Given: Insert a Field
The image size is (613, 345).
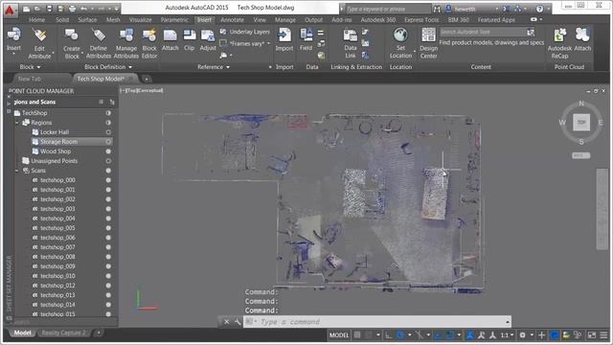Looking at the screenshot, I should point(306,39).
